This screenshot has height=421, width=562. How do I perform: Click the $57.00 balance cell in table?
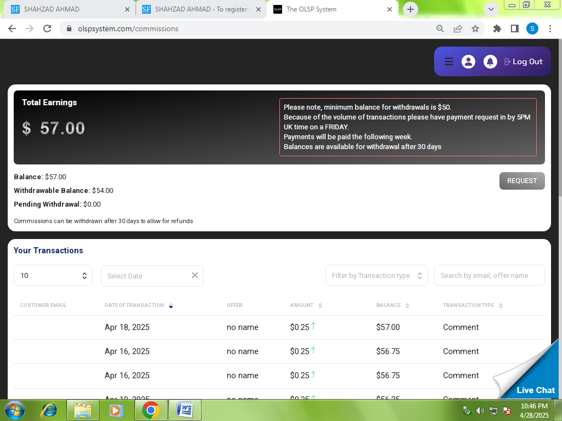click(388, 327)
